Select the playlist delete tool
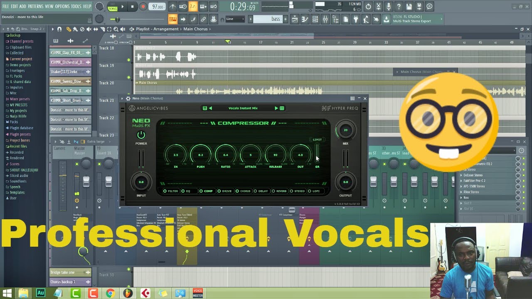532x299 pixels. tap(81, 29)
